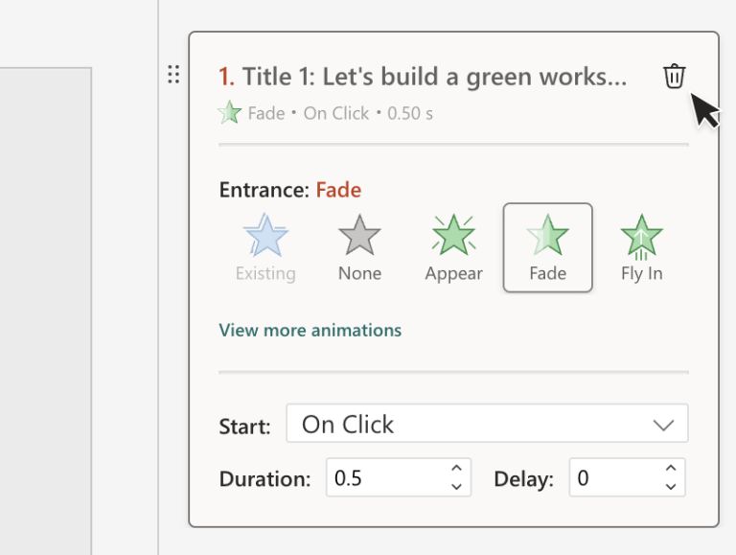736x555 pixels.
Task: Decrease Duration with down arrow
Action: [456, 486]
